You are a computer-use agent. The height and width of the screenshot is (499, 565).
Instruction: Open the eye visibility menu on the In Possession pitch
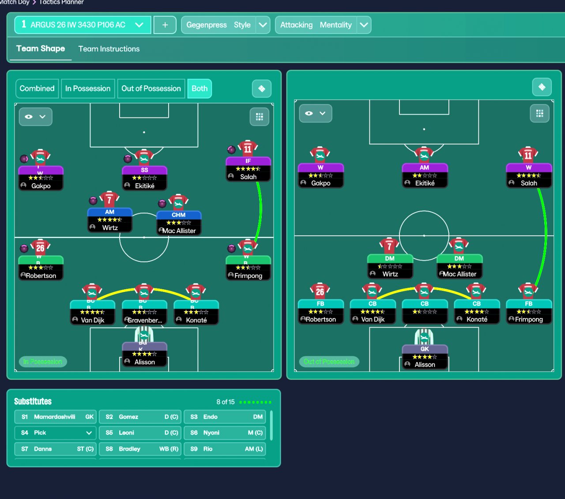point(36,117)
